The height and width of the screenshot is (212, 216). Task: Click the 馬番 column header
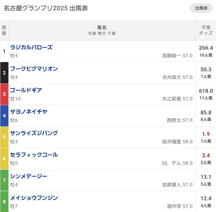[x=4, y=30]
